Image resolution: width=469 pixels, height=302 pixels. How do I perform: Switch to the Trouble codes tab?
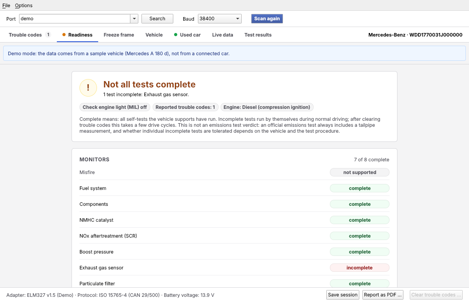pyautogui.click(x=30, y=35)
